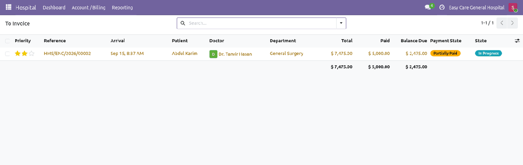
Task: Click the footer sum total $ 7,475.00
Action: [x=341, y=67]
